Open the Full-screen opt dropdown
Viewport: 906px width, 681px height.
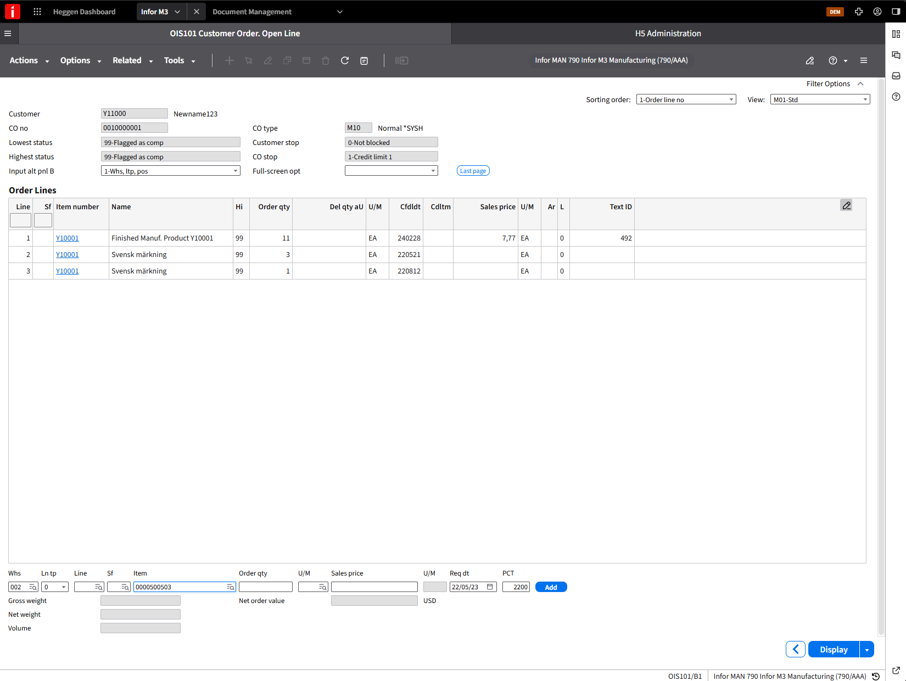(x=391, y=171)
